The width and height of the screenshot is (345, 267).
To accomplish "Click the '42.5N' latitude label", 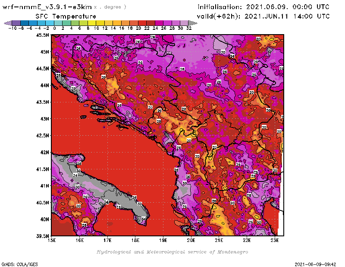I will coord(42,136).
